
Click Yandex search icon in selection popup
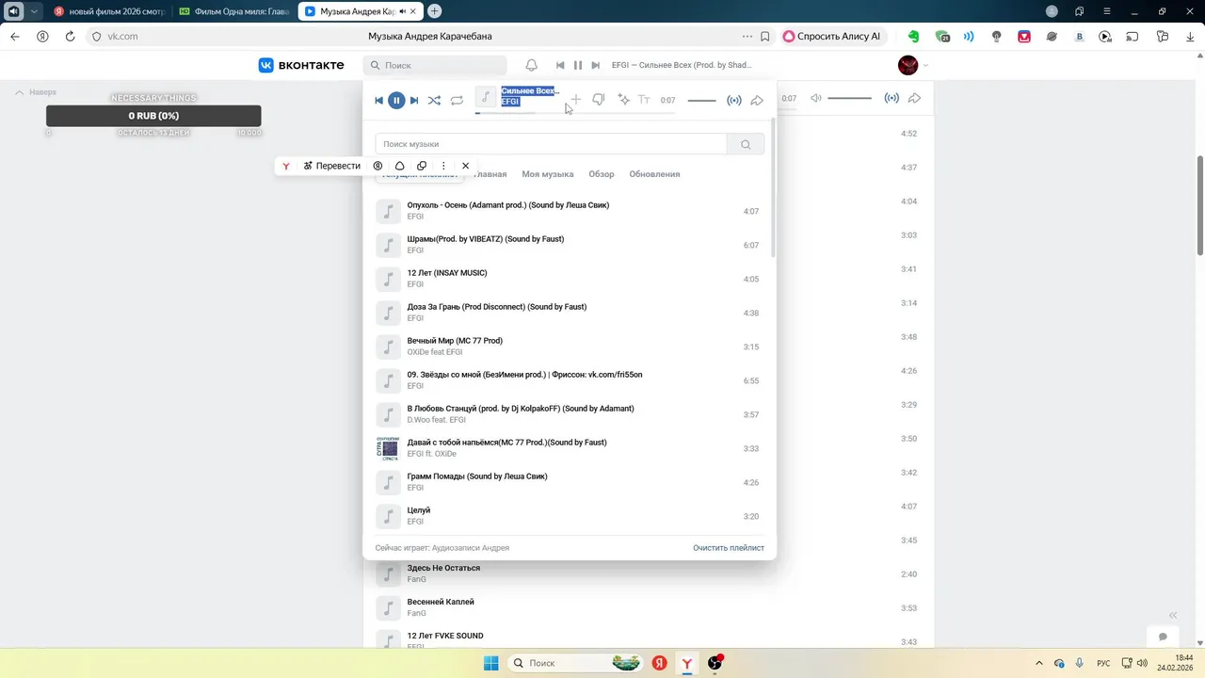click(x=378, y=166)
